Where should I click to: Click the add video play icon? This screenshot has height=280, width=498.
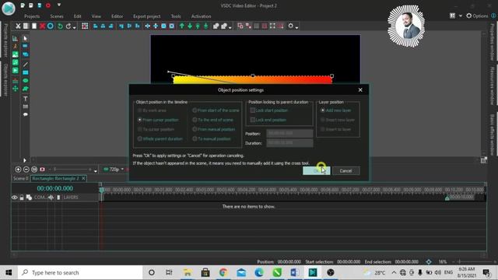[16, 71]
